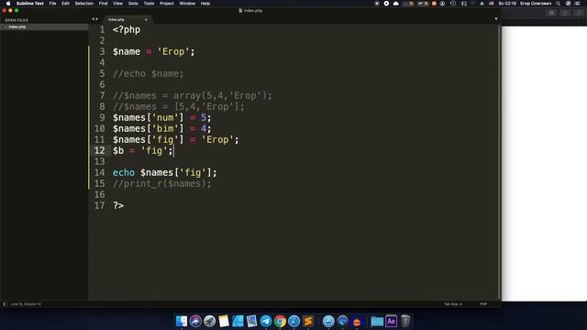
Task: Open the Selection menu
Action: coord(83,4)
